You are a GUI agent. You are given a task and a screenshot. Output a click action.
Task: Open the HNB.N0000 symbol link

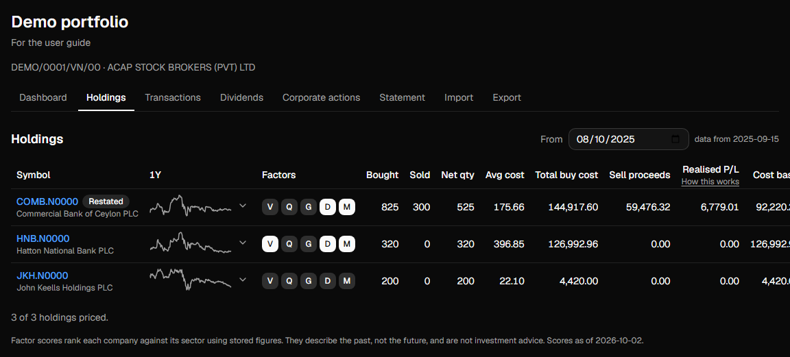(x=43, y=238)
